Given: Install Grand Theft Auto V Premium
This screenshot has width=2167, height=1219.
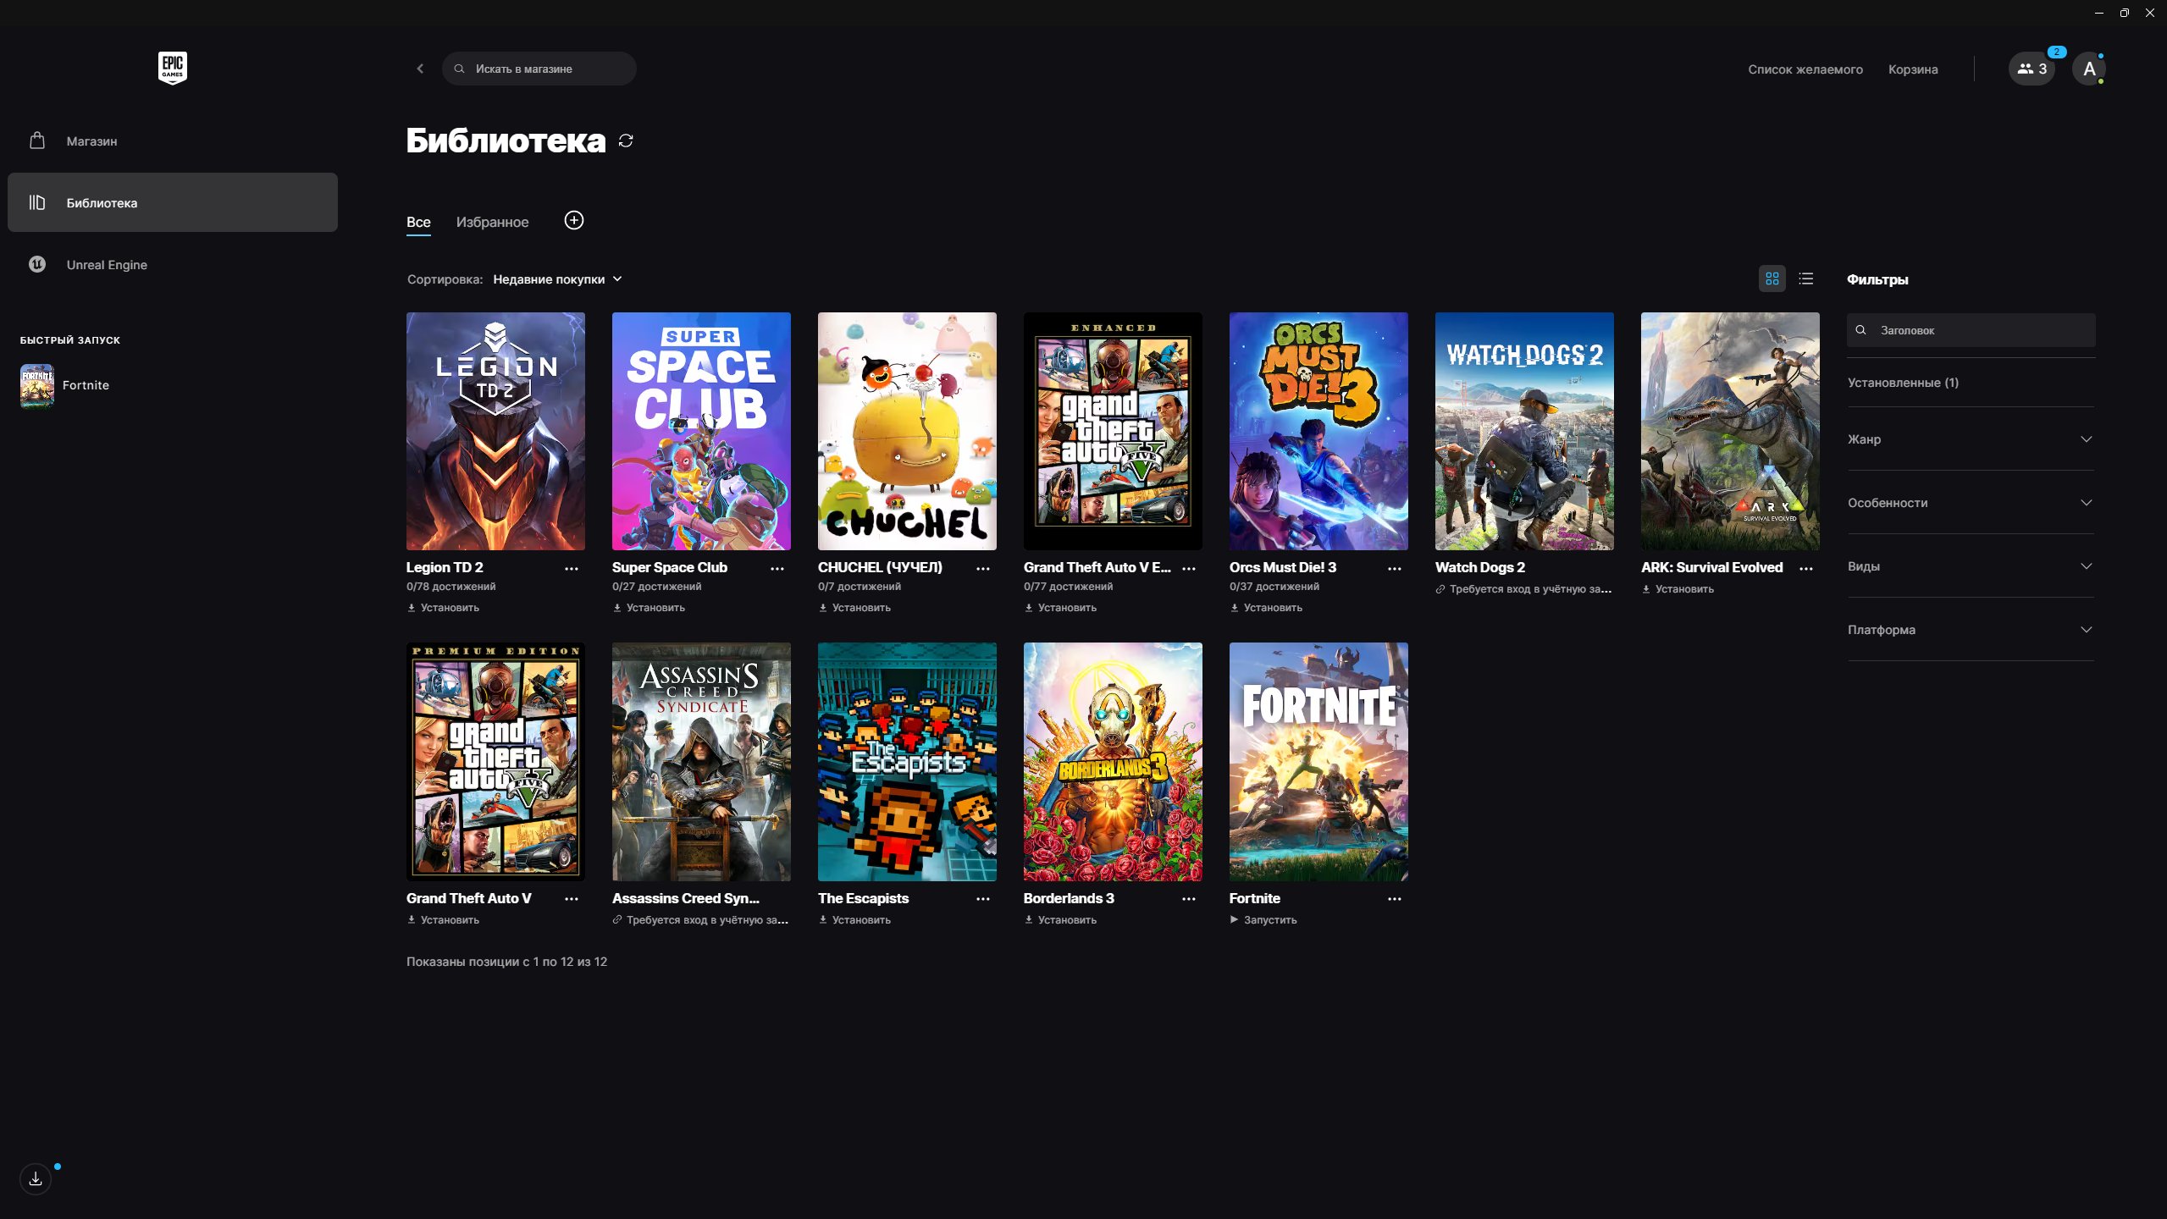Looking at the screenshot, I should coord(443,920).
